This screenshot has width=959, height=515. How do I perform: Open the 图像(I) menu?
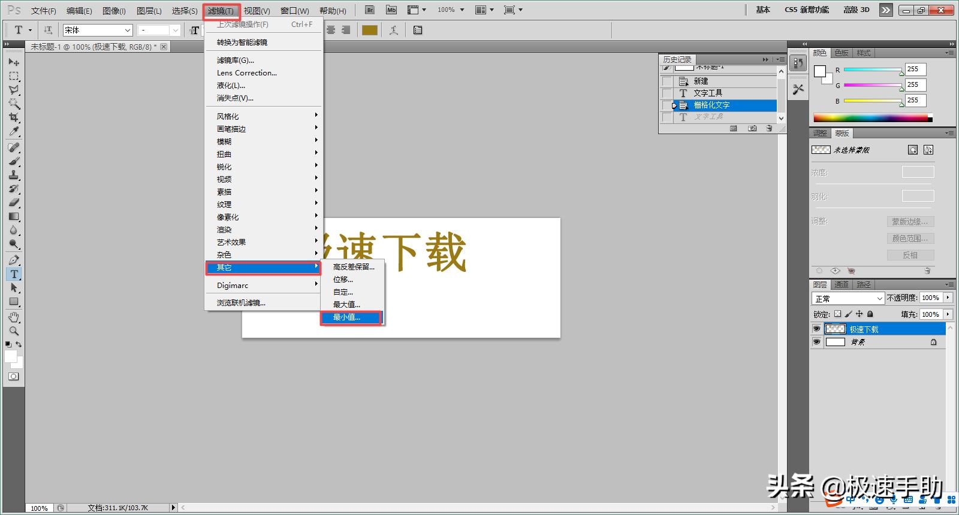(114, 11)
